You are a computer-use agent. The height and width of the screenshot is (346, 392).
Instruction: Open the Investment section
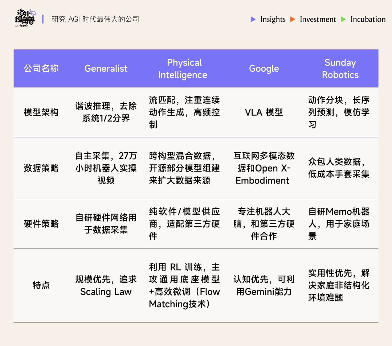click(318, 20)
